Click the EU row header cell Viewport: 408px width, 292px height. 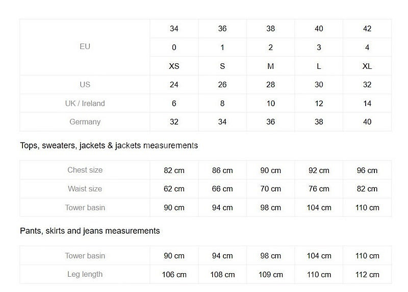85,47
